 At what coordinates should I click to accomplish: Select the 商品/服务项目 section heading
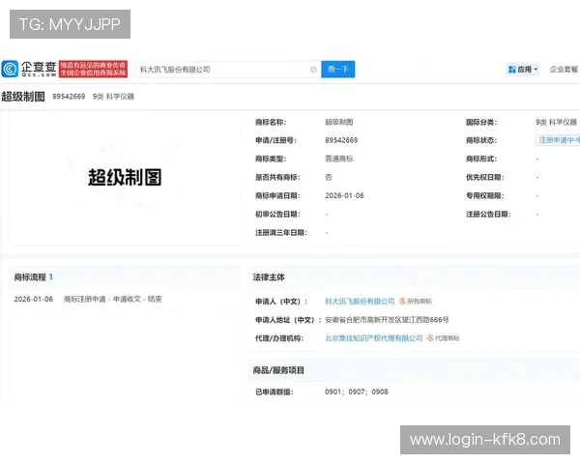[x=278, y=370]
